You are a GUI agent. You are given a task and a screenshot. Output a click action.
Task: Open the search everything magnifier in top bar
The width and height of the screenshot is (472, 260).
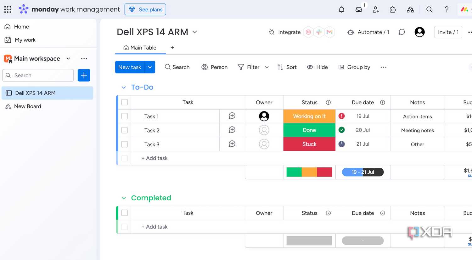pos(429,9)
